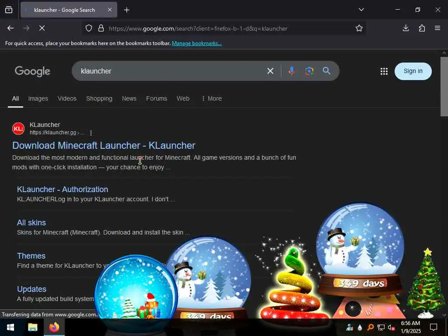Screen dimensions: 448x336
Task: Click scrollbar up arrow
Action: point(444,53)
